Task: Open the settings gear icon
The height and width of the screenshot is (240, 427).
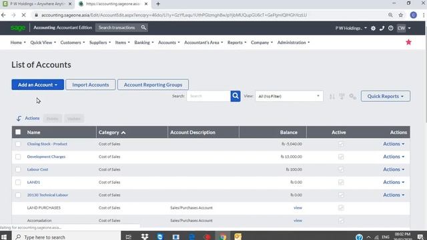Action: (373, 28)
